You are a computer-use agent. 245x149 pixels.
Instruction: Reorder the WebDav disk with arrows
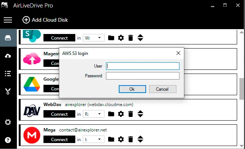pos(140,114)
